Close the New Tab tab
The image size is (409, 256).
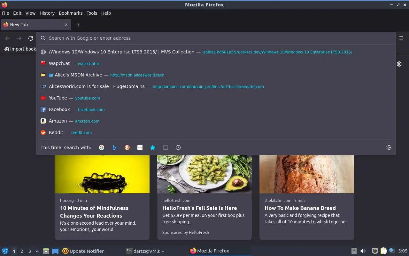[66, 25]
